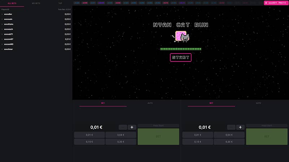Select player xxxxen90 in the bets list
289x162 pixels.
click(8, 44)
